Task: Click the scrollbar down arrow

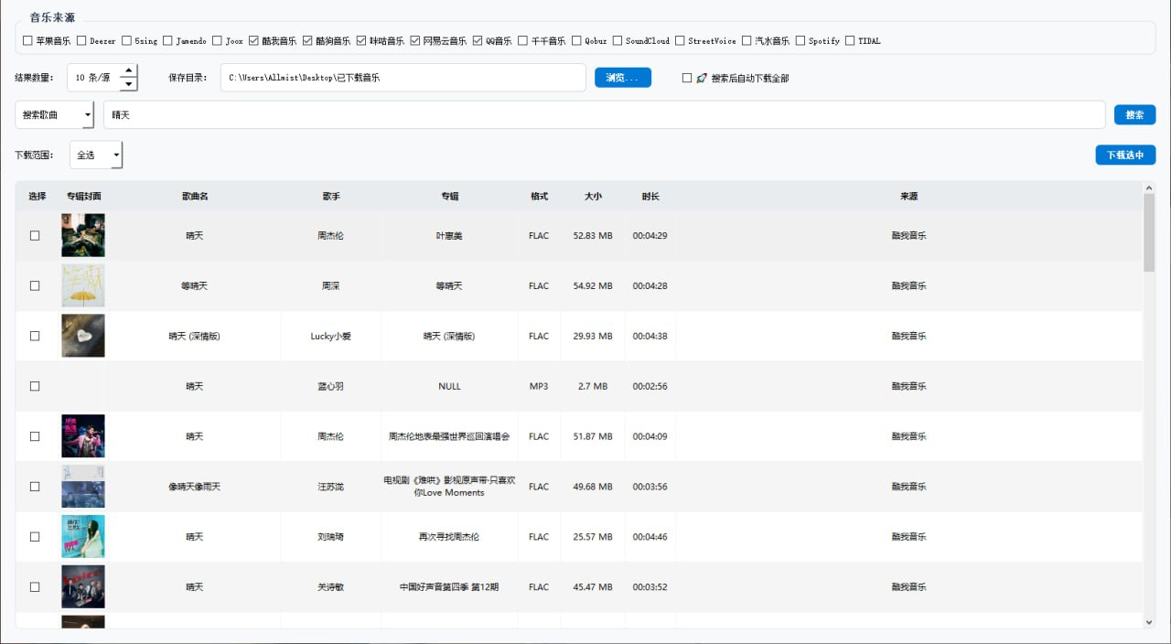Action: tap(1149, 622)
